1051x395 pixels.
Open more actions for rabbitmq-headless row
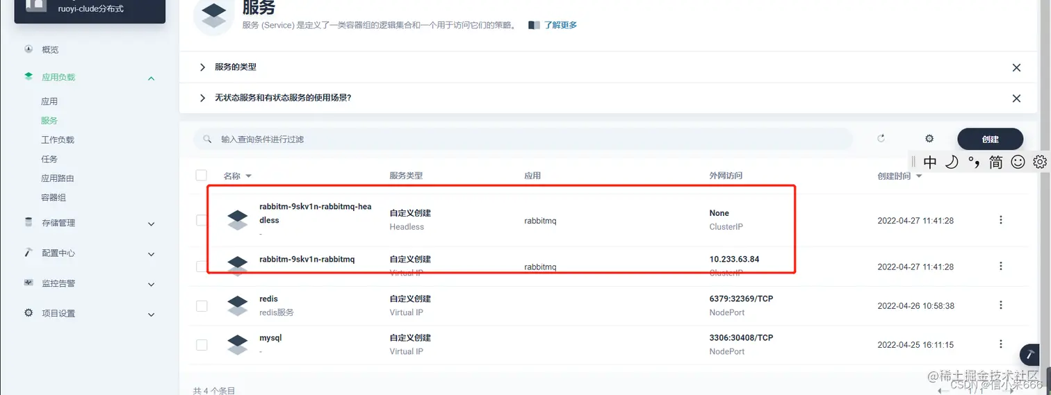tap(1001, 220)
